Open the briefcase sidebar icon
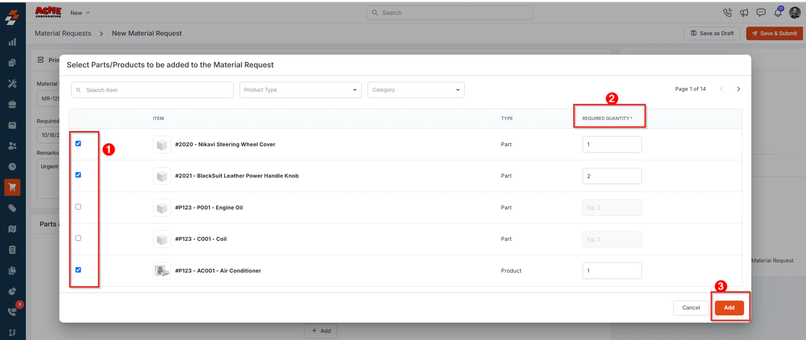This screenshot has height=340, width=806. 12,104
